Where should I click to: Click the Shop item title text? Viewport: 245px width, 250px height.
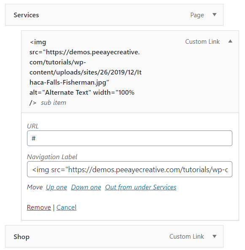click(22, 237)
